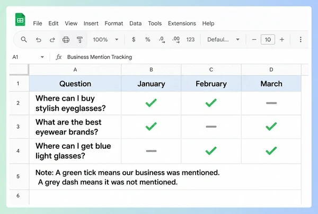
Task: Select column A header
Action: pyautogui.click(x=75, y=70)
